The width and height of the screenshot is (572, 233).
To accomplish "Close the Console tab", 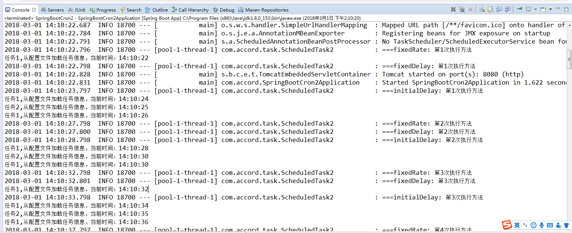I will coord(34,10).
